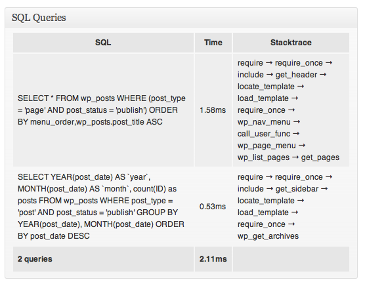This screenshot has width=365, height=284.
Task: Click load_template in the first stacktrace
Action: coord(263,98)
